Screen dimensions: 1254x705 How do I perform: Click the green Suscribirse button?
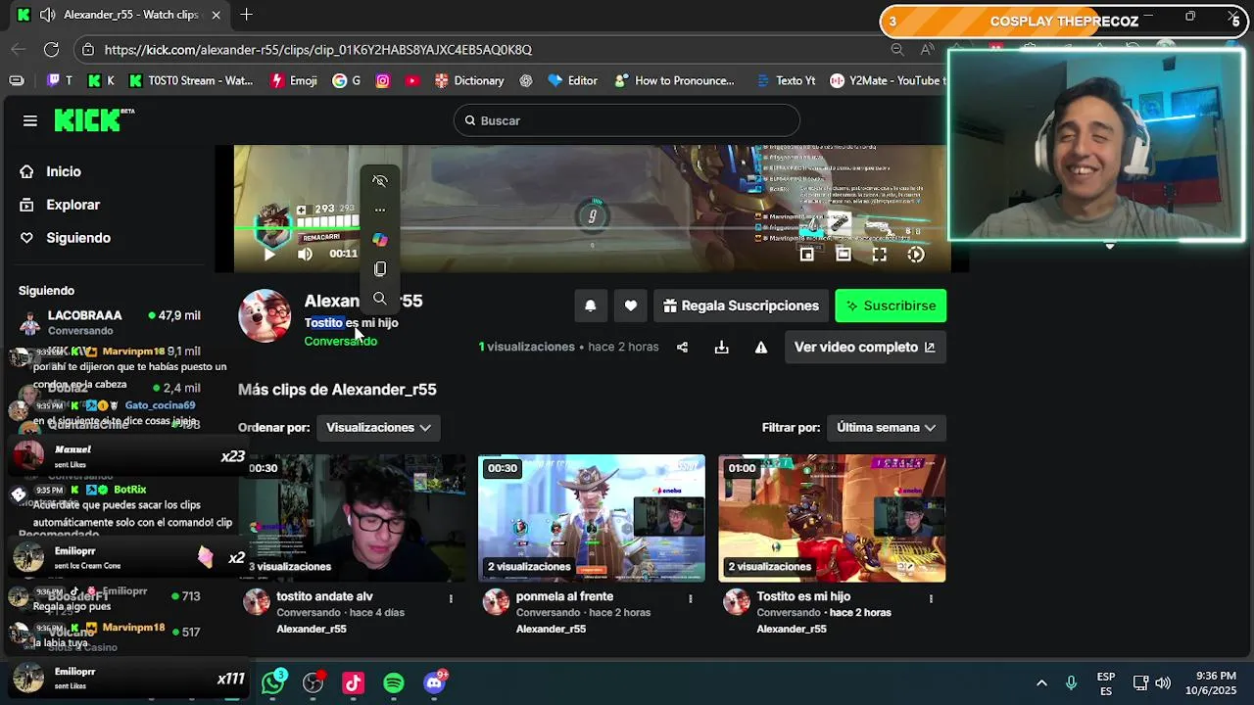[891, 305]
